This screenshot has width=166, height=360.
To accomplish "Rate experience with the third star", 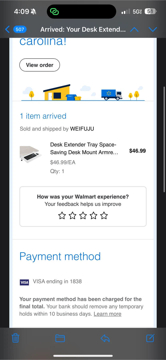I will pos(83,215).
